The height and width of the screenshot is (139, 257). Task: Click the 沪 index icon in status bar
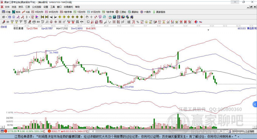6,131
